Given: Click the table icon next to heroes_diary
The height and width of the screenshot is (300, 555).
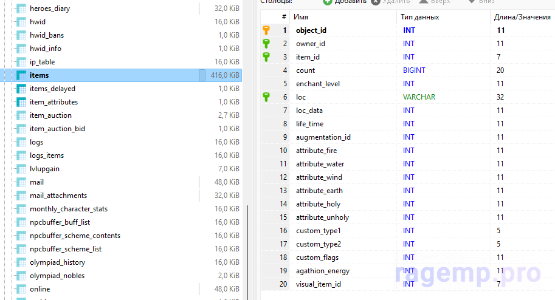Looking at the screenshot, I should [21, 9].
